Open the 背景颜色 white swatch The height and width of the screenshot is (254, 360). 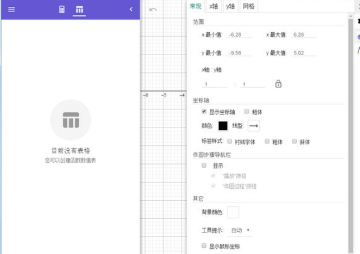point(233,212)
